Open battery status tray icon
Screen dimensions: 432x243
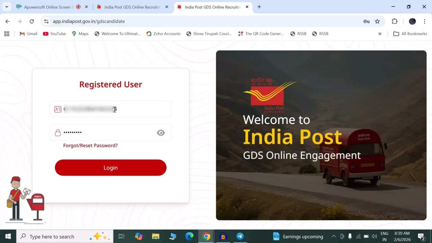(x=366, y=237)
